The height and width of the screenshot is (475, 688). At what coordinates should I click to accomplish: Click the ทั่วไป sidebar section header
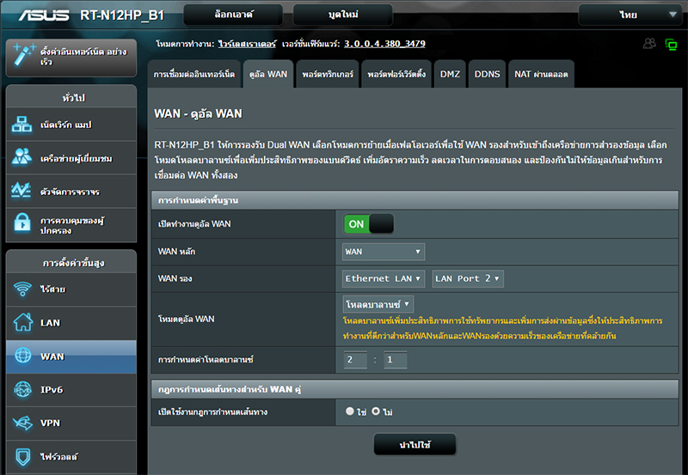[x=71, y=97]
